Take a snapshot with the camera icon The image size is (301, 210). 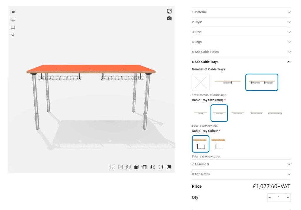coord(169,18)
